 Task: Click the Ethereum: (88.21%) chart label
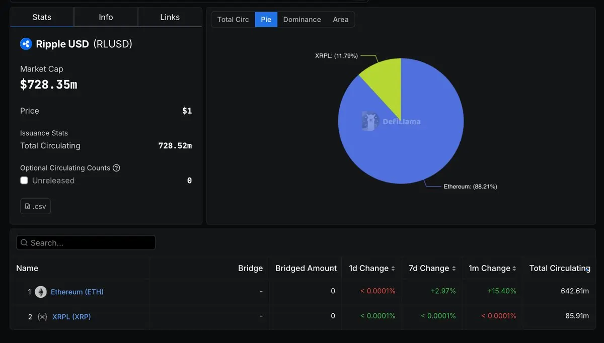(x=470, y=187)
